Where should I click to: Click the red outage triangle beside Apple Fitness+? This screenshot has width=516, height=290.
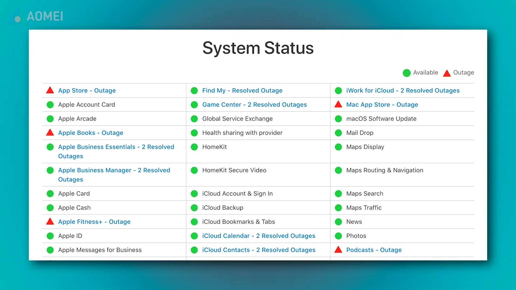pyautogui.click(x=50, y=221)
